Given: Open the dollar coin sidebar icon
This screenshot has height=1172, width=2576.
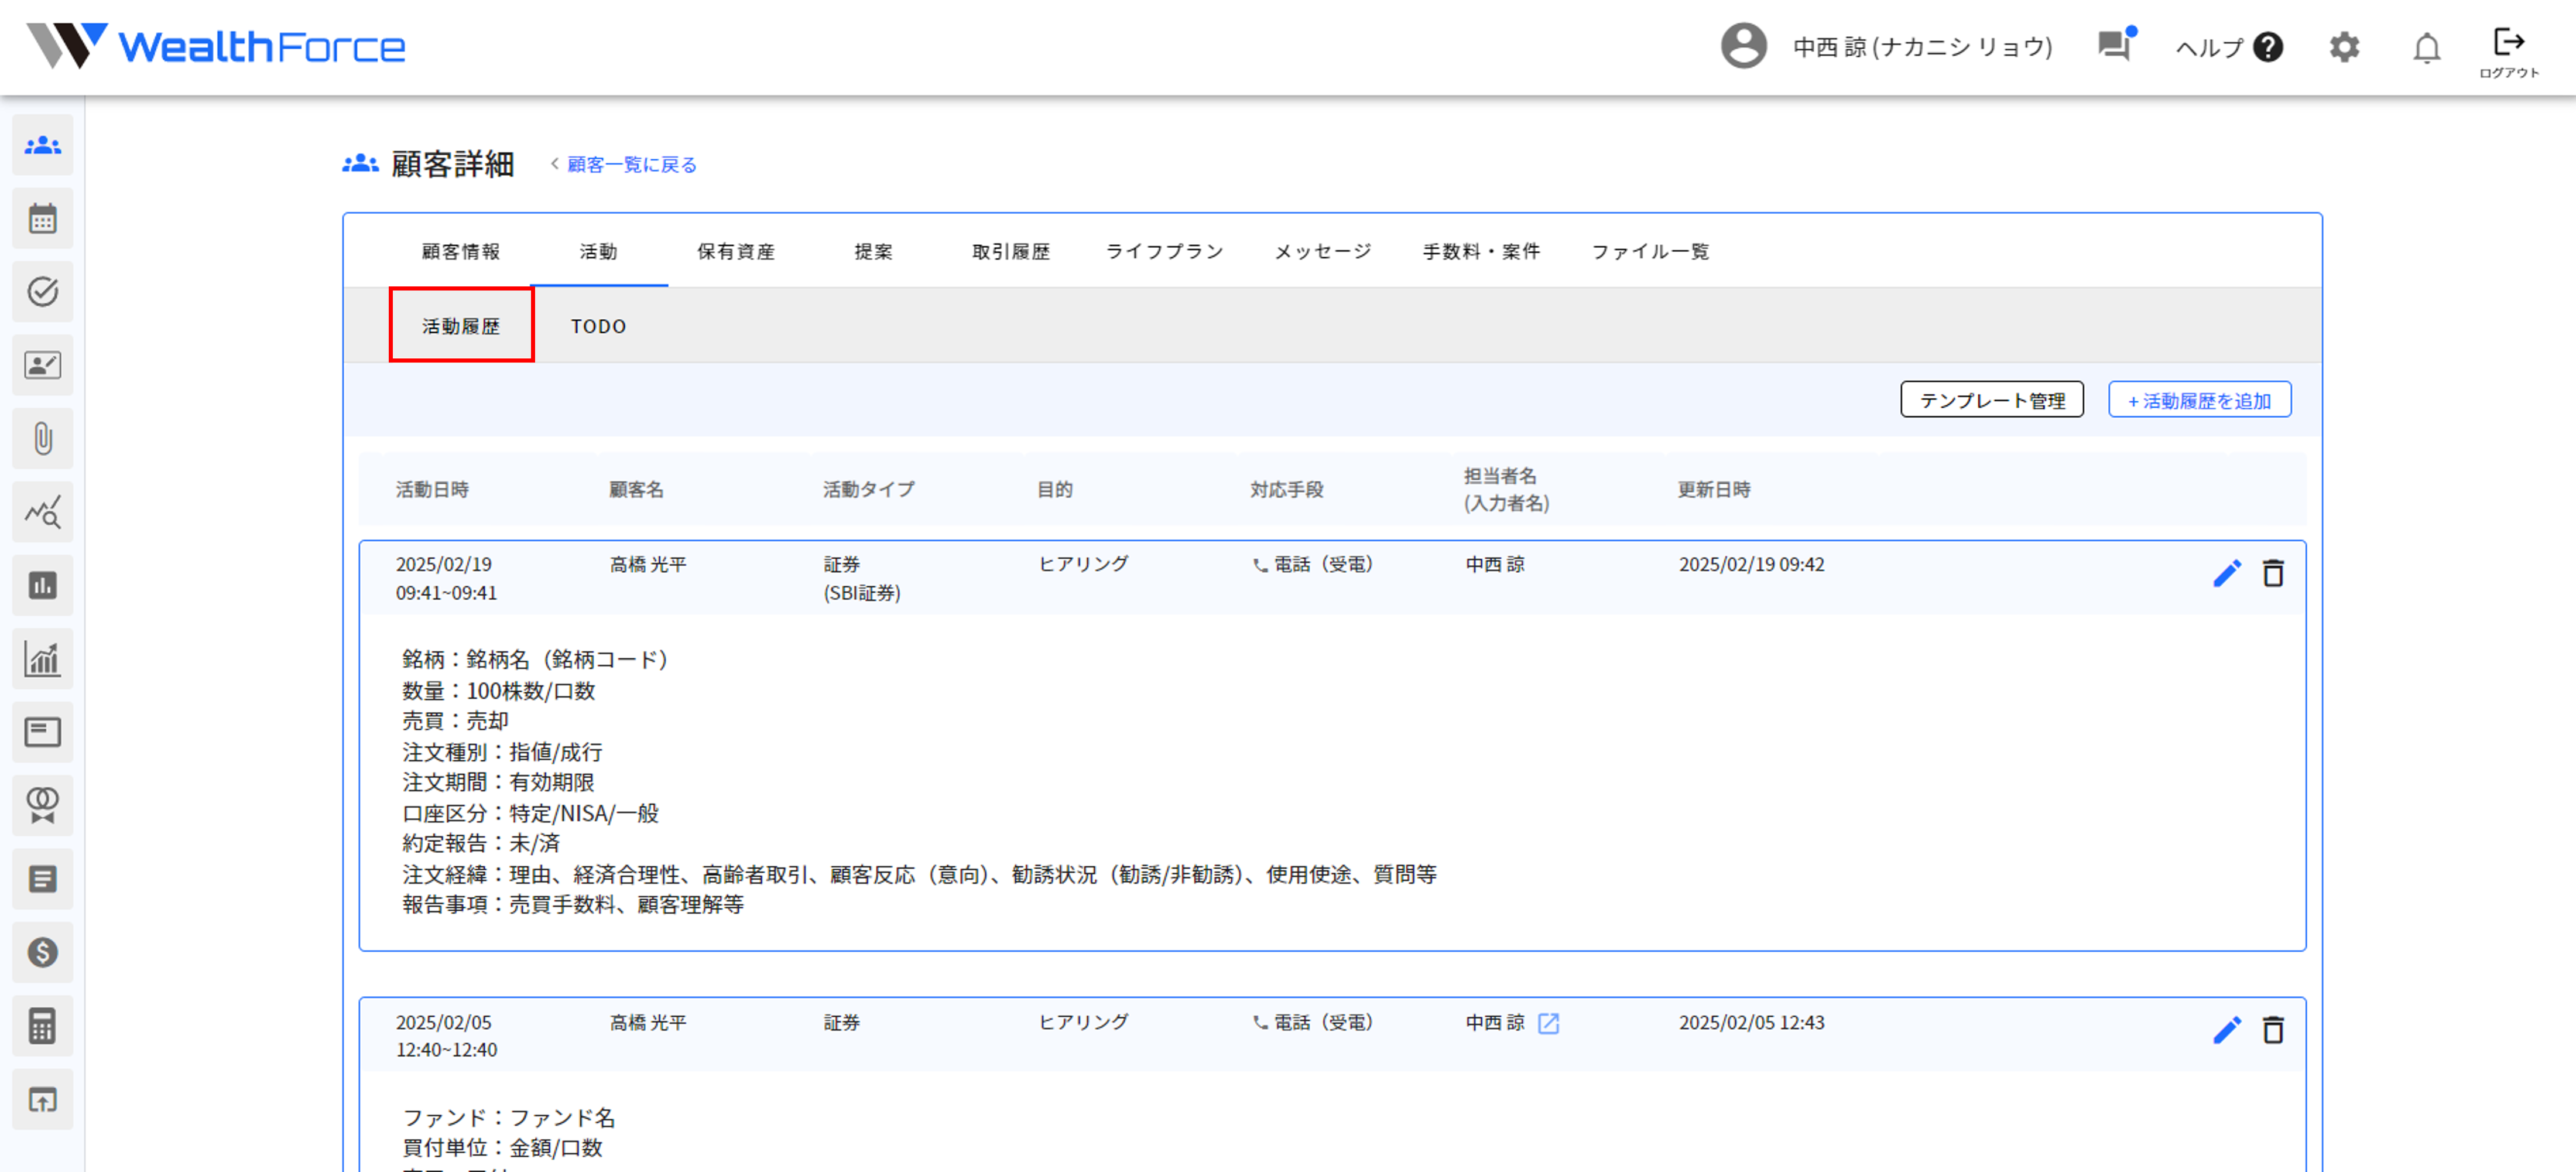Looking at the screenshot, I should pos(42,952).
